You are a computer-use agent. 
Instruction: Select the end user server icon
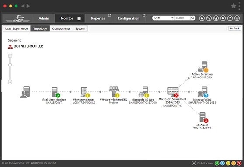pyautogui.click(x=25, y=92)
